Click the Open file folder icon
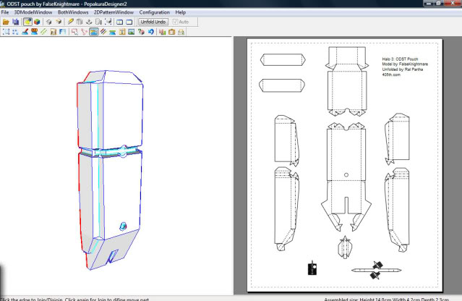Viewport: 462px width, 301px height. 6,22
